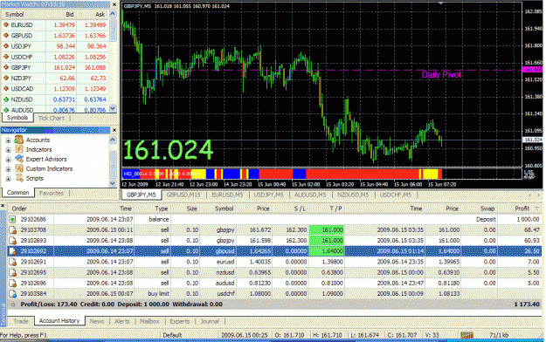This screenshot has height=342, width=546.
Task: Expand the Expert Advisors tree node
Action: [x=8, y=160]
